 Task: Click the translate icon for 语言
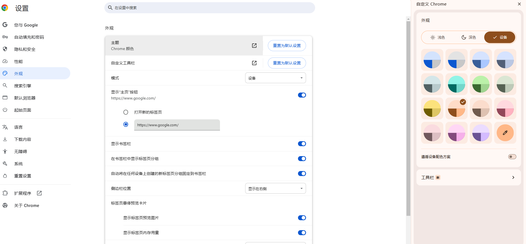click(5, 127)
